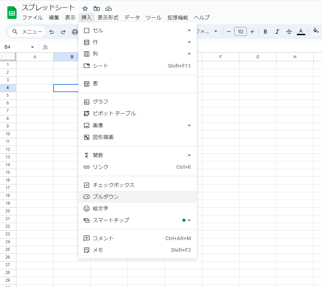The height and width of the screenshot is (287, 322).
Task: Click the move-to-folder icon beside the title
Action: [97, 9]
